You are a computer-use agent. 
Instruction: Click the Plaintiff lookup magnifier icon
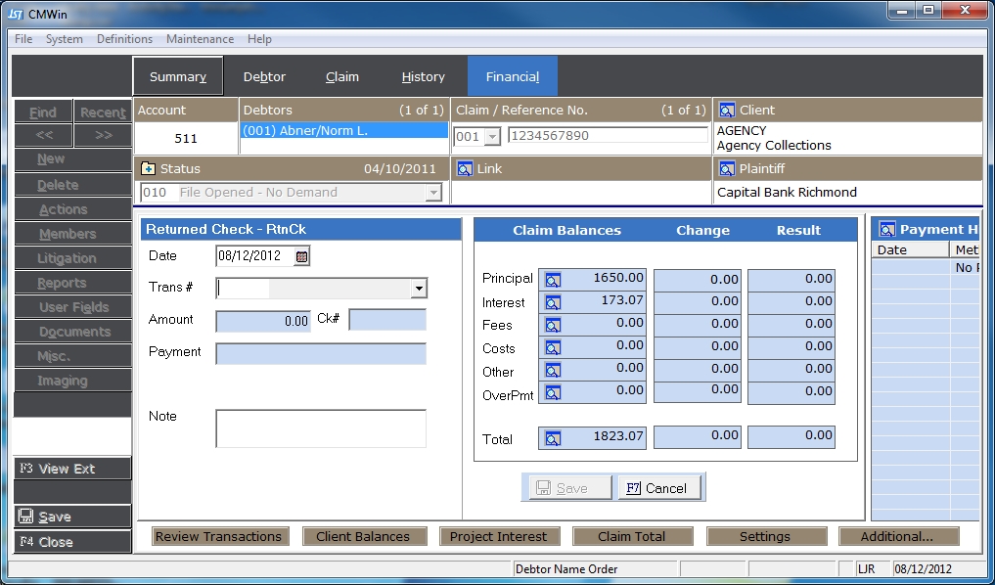click(726, 168)
